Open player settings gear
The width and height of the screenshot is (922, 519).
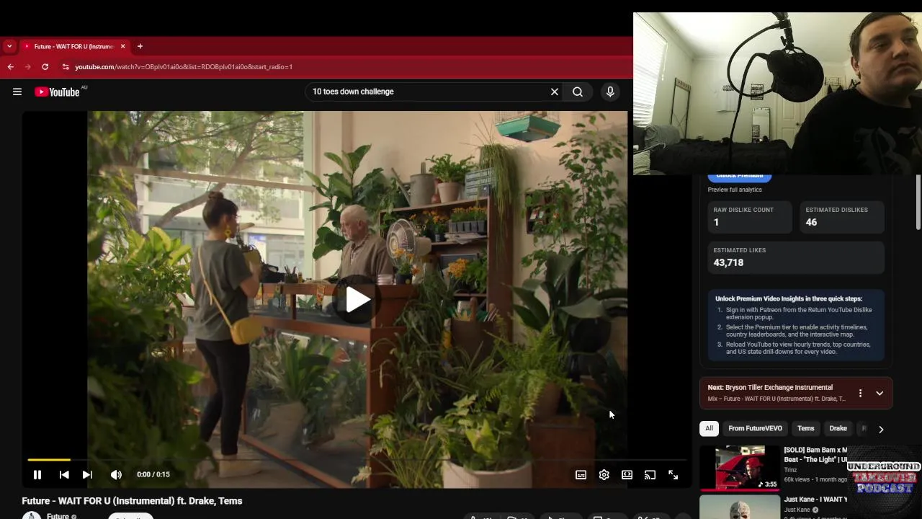point(604,474)
